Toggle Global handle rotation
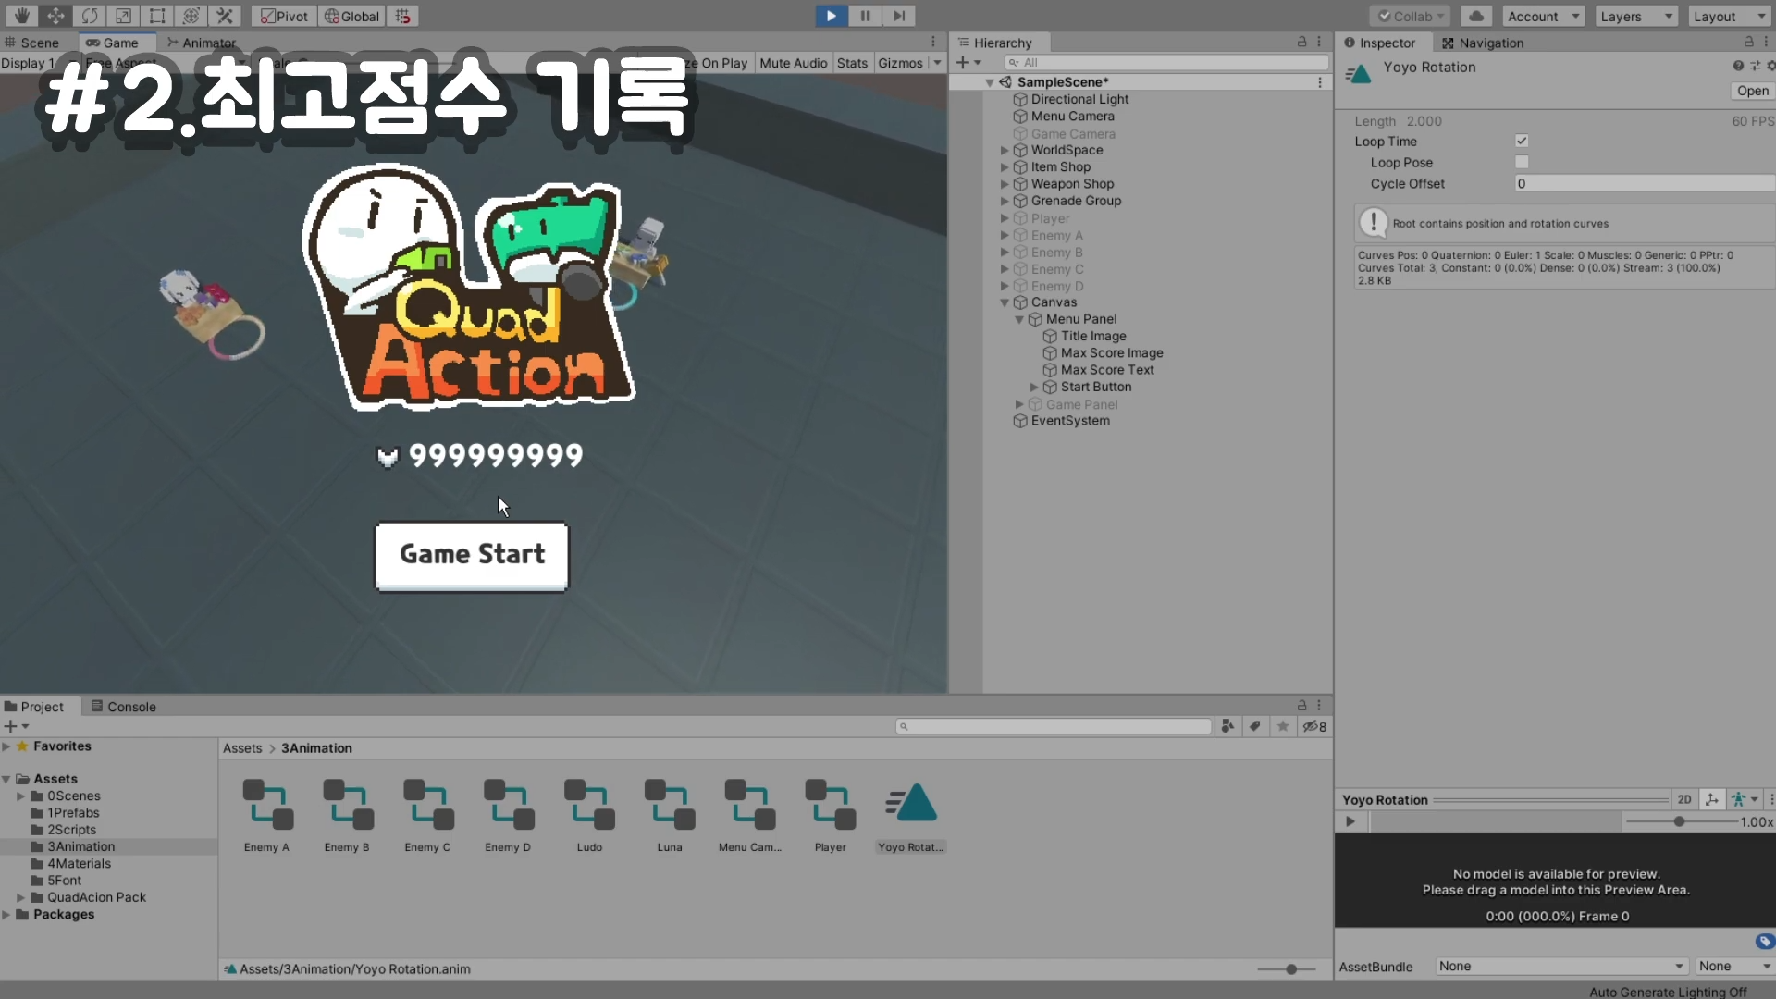The height and width of the screenshot is (999, 1776). [351, 16]
